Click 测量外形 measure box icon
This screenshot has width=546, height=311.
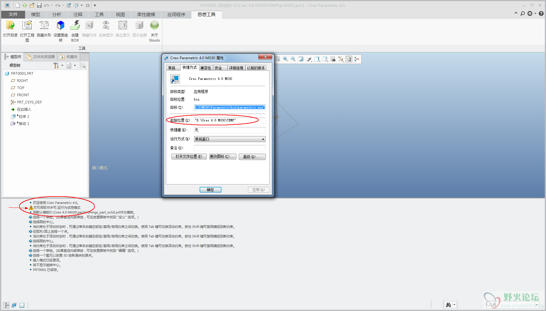pyautogui.click(x=44, y=25)
